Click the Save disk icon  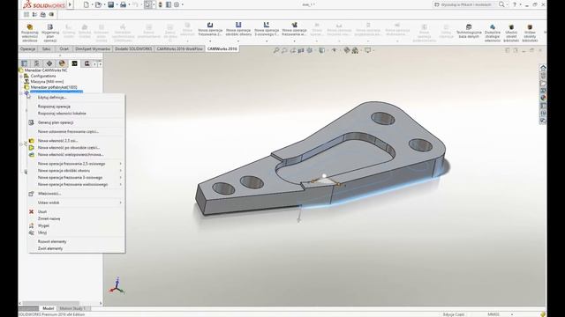click(x=111, y=4)
